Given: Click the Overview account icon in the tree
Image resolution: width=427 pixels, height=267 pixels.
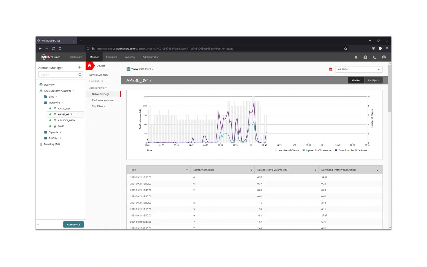Looking at the screenshot, I should tap(41, 85).
